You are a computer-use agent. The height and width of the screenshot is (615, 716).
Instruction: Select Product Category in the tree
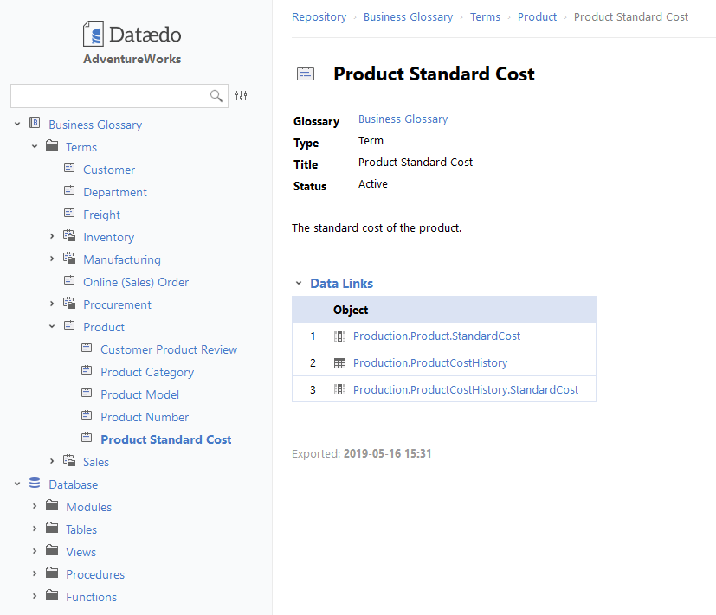pos(146,372)
